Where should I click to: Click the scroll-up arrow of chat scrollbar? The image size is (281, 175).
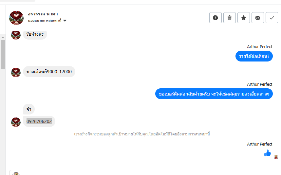pyautogui.click(x=3, y=37)
